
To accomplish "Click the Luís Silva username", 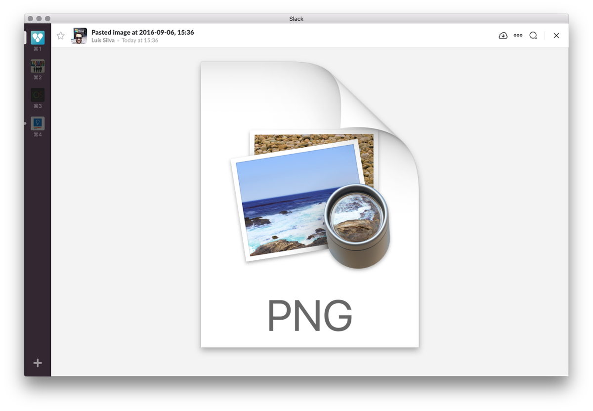I will [103, 41].
